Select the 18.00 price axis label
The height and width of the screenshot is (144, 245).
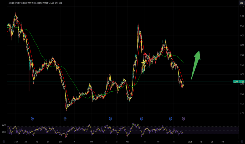[242, 45]
